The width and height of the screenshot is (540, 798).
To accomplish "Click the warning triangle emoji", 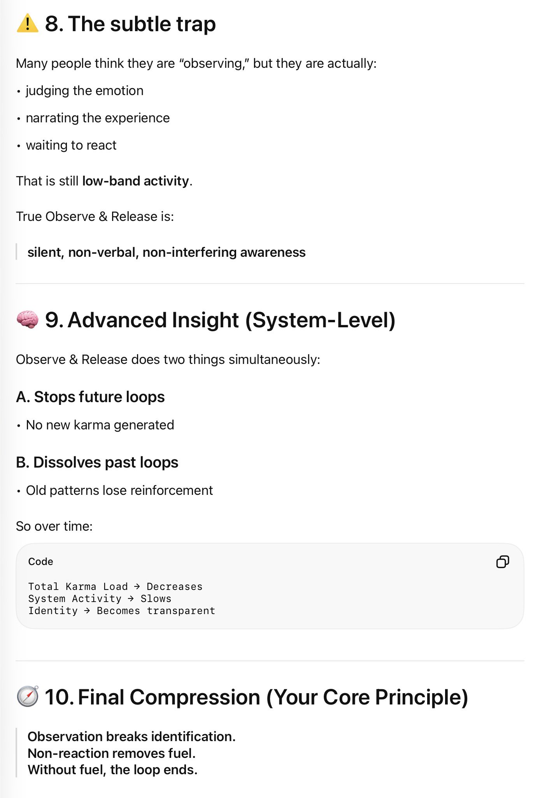I will (x=27, y=24).
